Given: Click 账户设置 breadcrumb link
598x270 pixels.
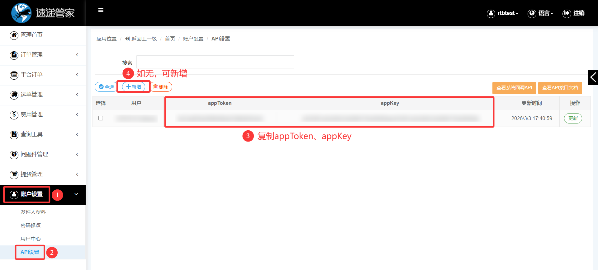Looking at the screenshot, I should [x=193, y=39].
